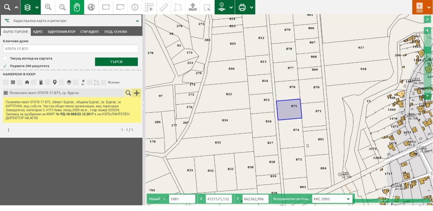Open the 'ИДЕНТИФИКАТОР' tab
This screenshot has height=211, width=433.
click(61, 32)
